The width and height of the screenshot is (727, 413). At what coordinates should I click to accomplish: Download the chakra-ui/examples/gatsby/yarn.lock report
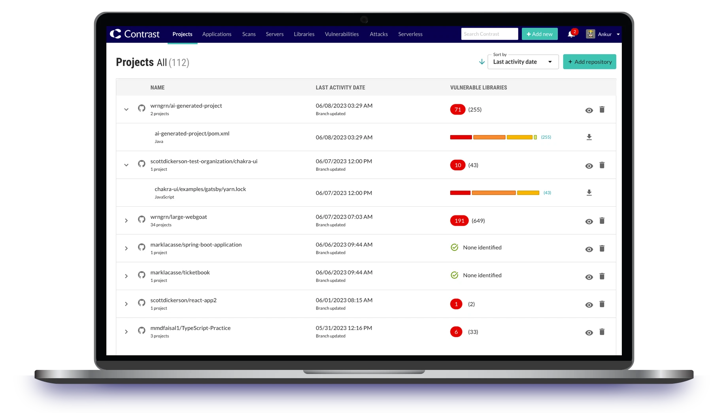coord(589,192)
